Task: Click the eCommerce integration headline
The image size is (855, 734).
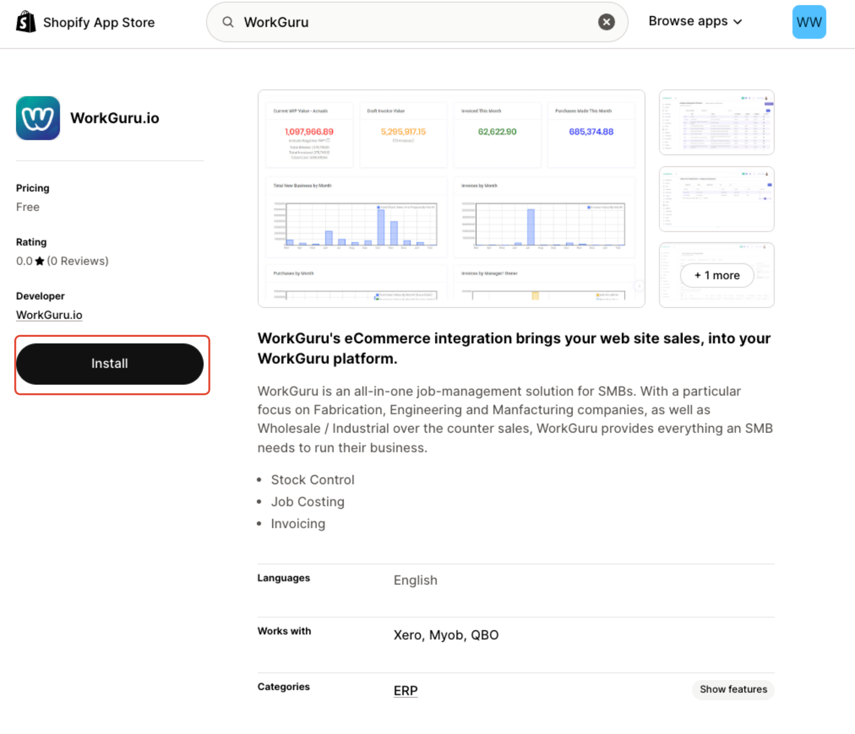Action: (x=514, y=349)
